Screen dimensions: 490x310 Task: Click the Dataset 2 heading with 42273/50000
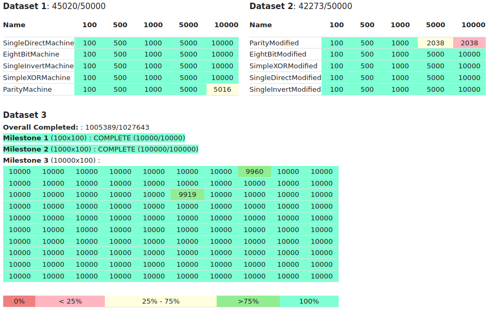(301, 6)
